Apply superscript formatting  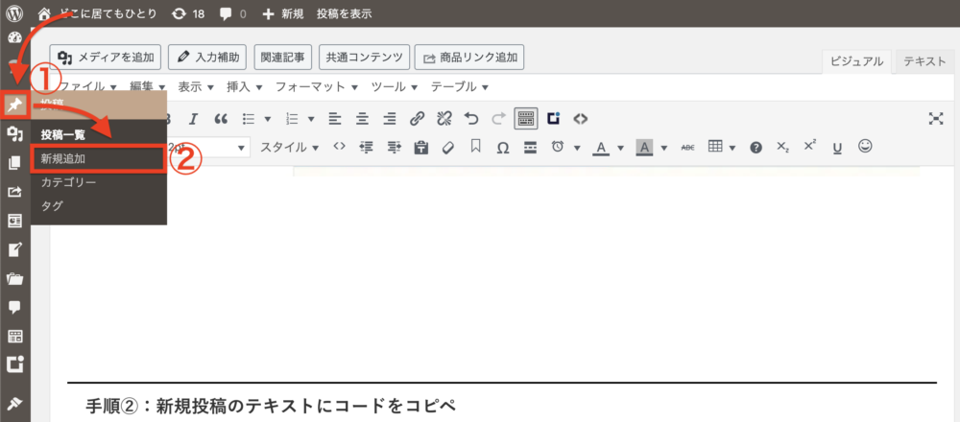[x=810, y=146]
